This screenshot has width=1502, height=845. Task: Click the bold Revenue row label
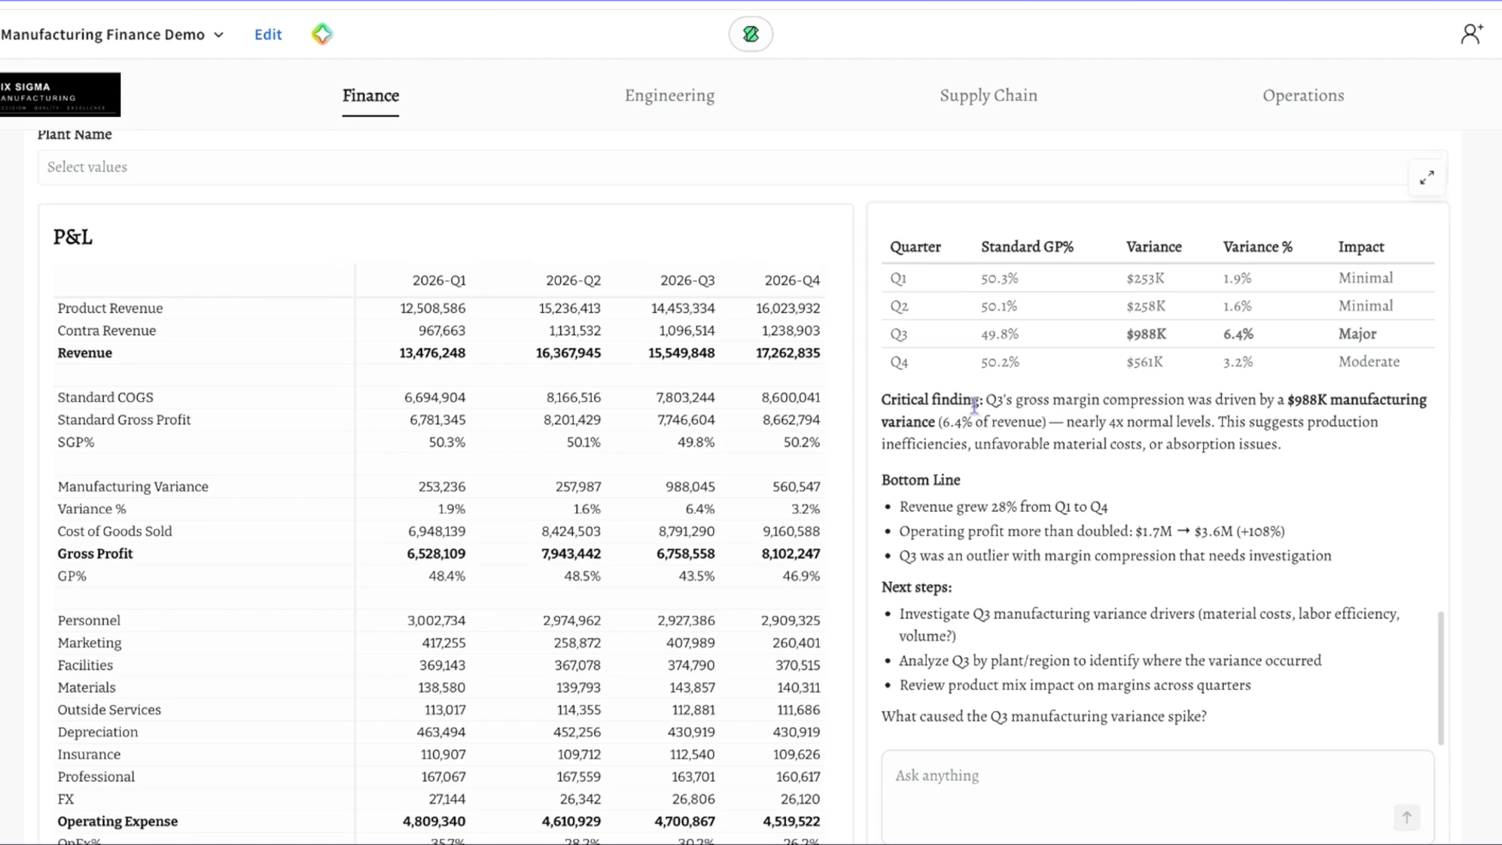[84, 353]
